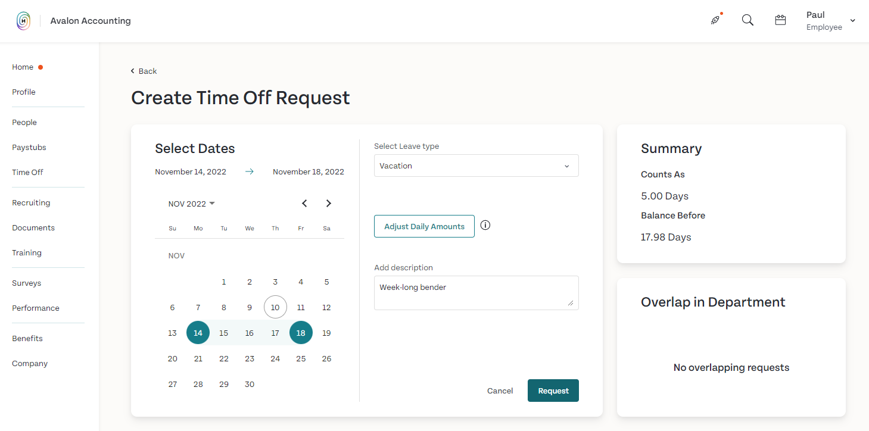Advance the calendar to December
Image resolution: width=869 pixels, height=431 pixels.
(x=328, y=203)
